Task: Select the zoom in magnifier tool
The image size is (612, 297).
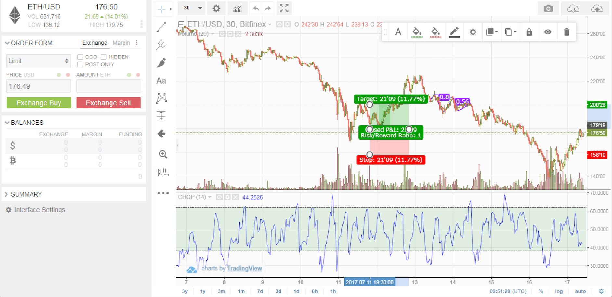Action: [x=163, y=154]
